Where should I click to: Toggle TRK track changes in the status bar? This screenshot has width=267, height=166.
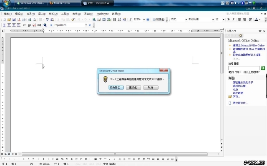(85, 164)
